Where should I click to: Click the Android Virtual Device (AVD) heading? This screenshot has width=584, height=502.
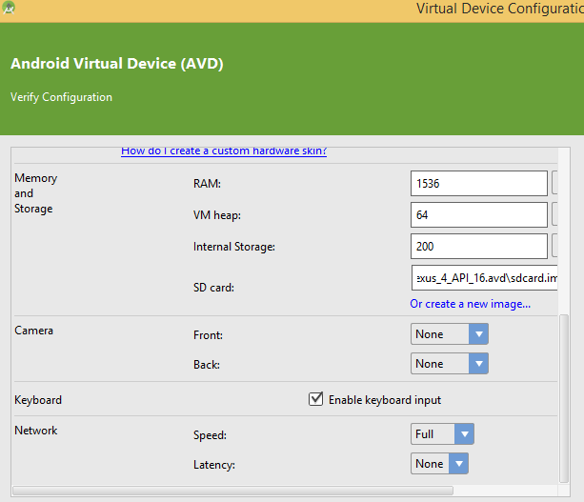117,64
